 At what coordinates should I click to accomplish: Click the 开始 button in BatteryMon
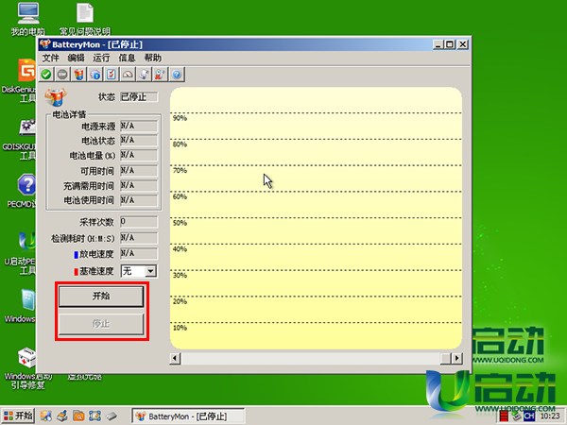click(101, 297)
